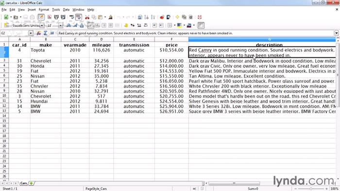This screenshot has height=191, width=340.
Task: Click the Insert Chart icon
Action: (162, 17)
